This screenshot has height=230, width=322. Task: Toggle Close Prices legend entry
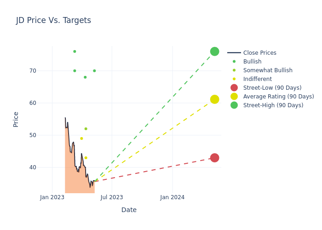(x=259, y=53)
